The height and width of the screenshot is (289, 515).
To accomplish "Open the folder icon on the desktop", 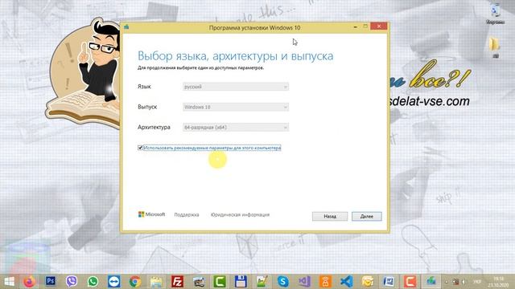I will coord(495,47).
